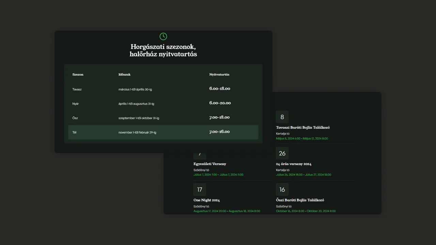Click the date badge showing 17
Image resolution: width=436 pixels, height=245 pixels.
click(x=200, y=190)
